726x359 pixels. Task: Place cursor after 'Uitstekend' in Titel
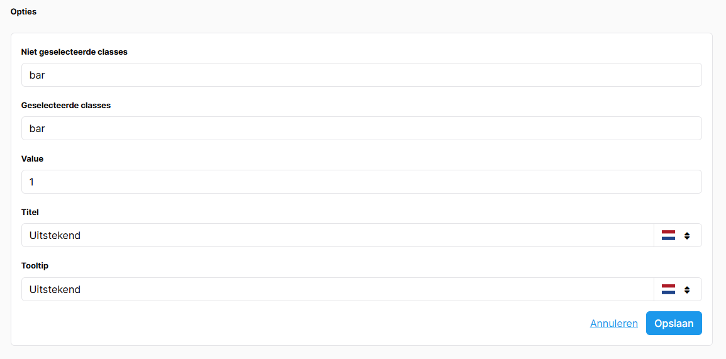pyautogui.click(x=82, y=236)
